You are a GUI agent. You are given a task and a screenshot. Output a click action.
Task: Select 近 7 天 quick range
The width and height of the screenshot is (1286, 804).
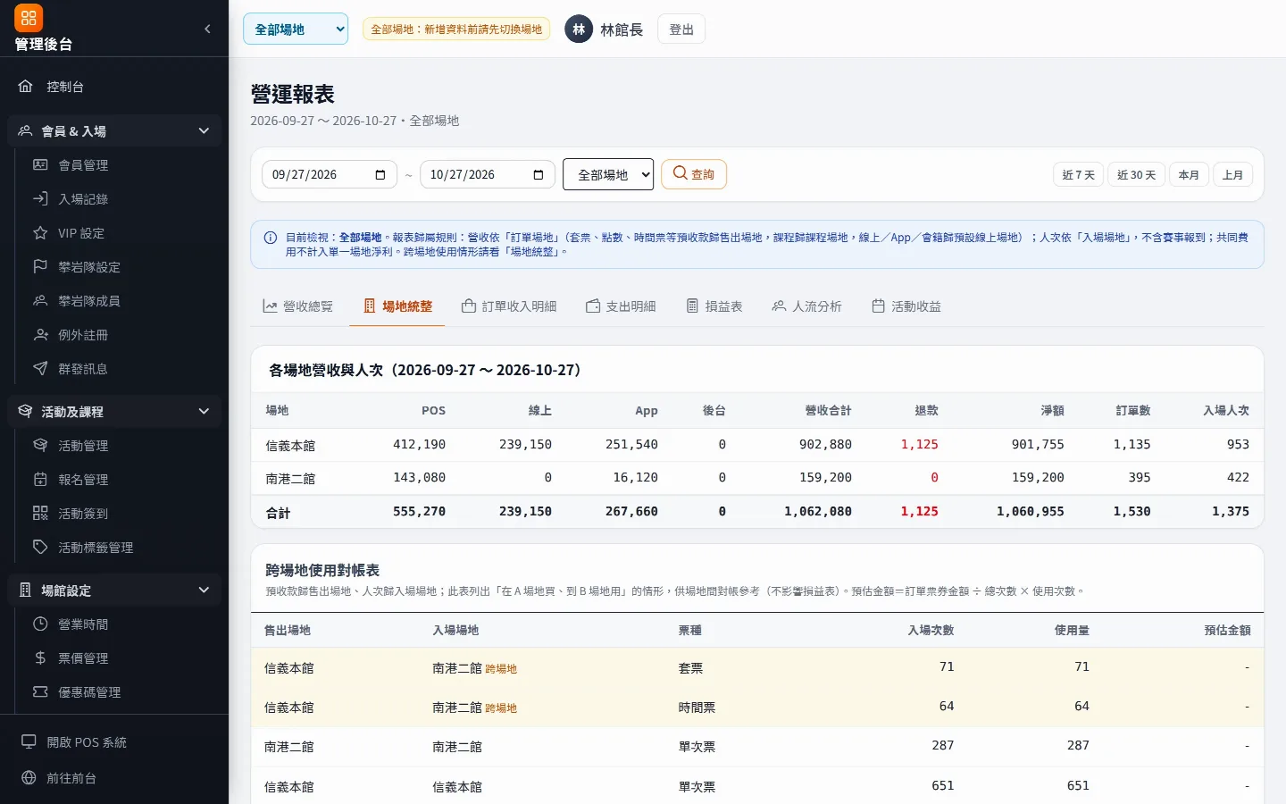pyautogui.click(x=1079, y=175)
